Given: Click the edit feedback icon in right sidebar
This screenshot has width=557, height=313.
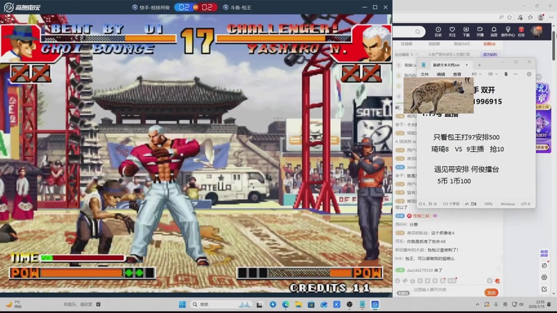Looking at the screenshot, I should [x=544, y=289].
